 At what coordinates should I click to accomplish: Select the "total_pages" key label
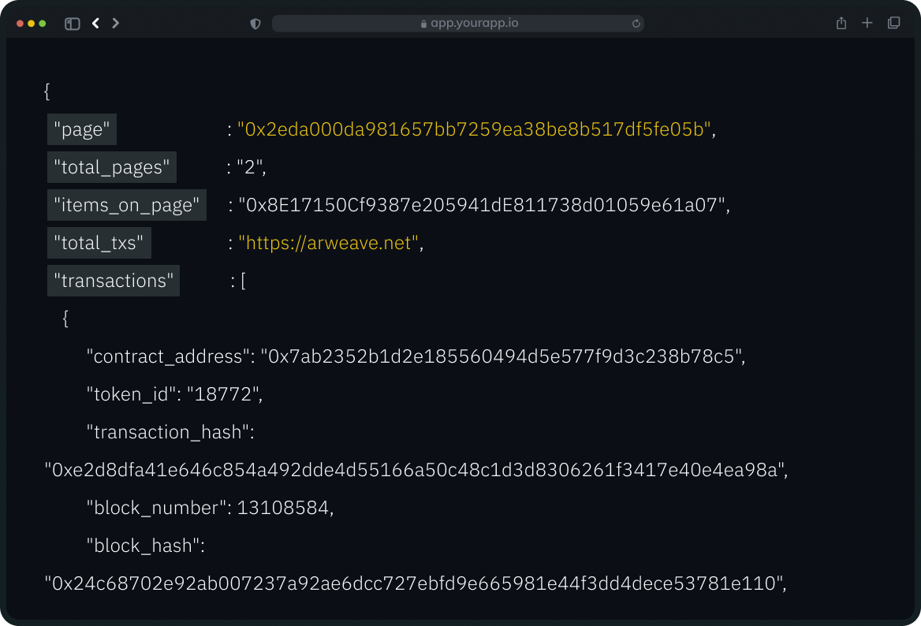[x=112, y=167]
